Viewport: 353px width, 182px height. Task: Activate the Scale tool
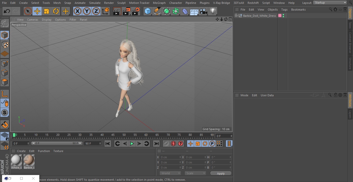pyautogui.click(x=47, y=11)
